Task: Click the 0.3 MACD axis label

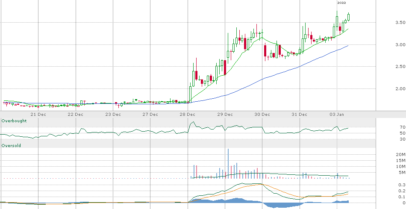Action: (x=402, y=185)
